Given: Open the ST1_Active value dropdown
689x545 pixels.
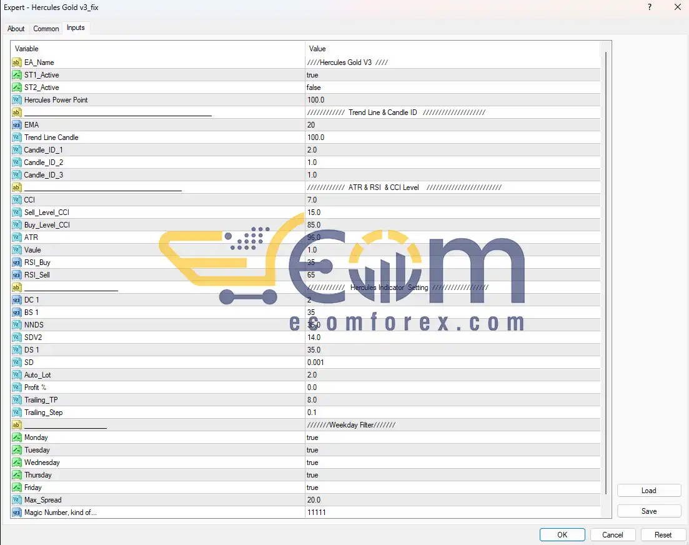Looking at the screenshot, I should 452,75.
